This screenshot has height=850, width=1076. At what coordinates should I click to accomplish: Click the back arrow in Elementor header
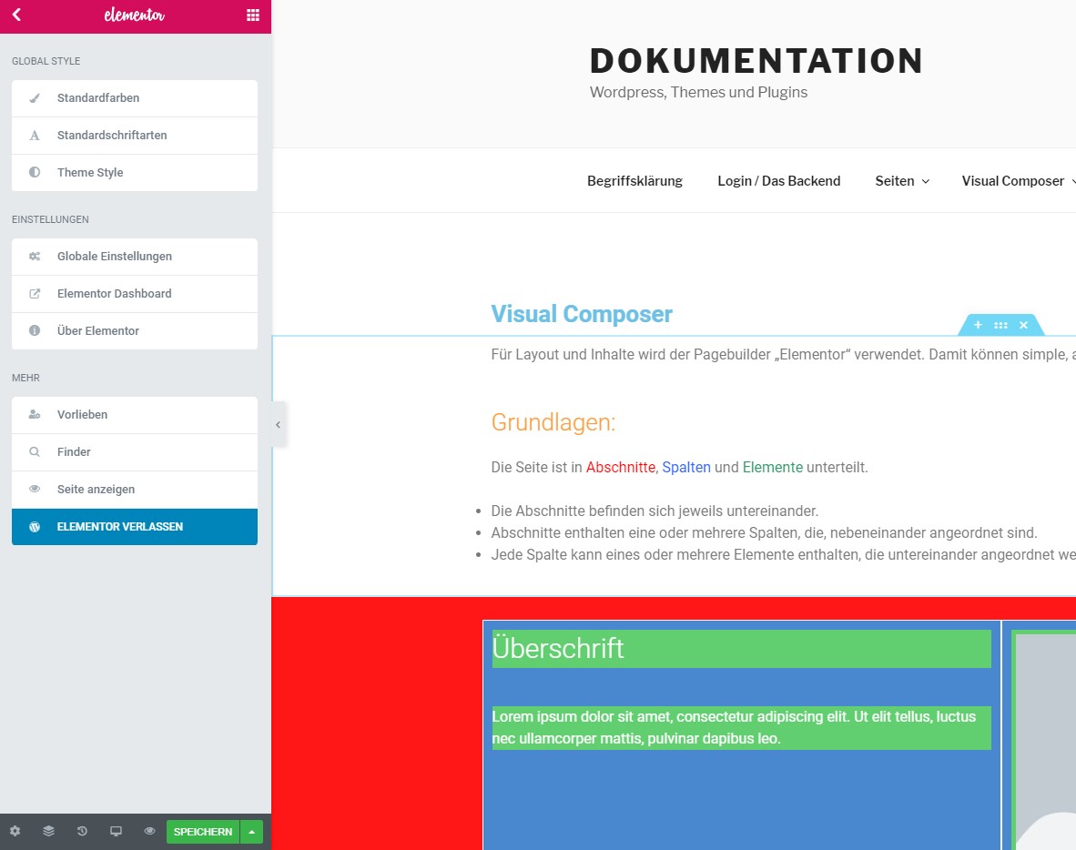[16, 15]
